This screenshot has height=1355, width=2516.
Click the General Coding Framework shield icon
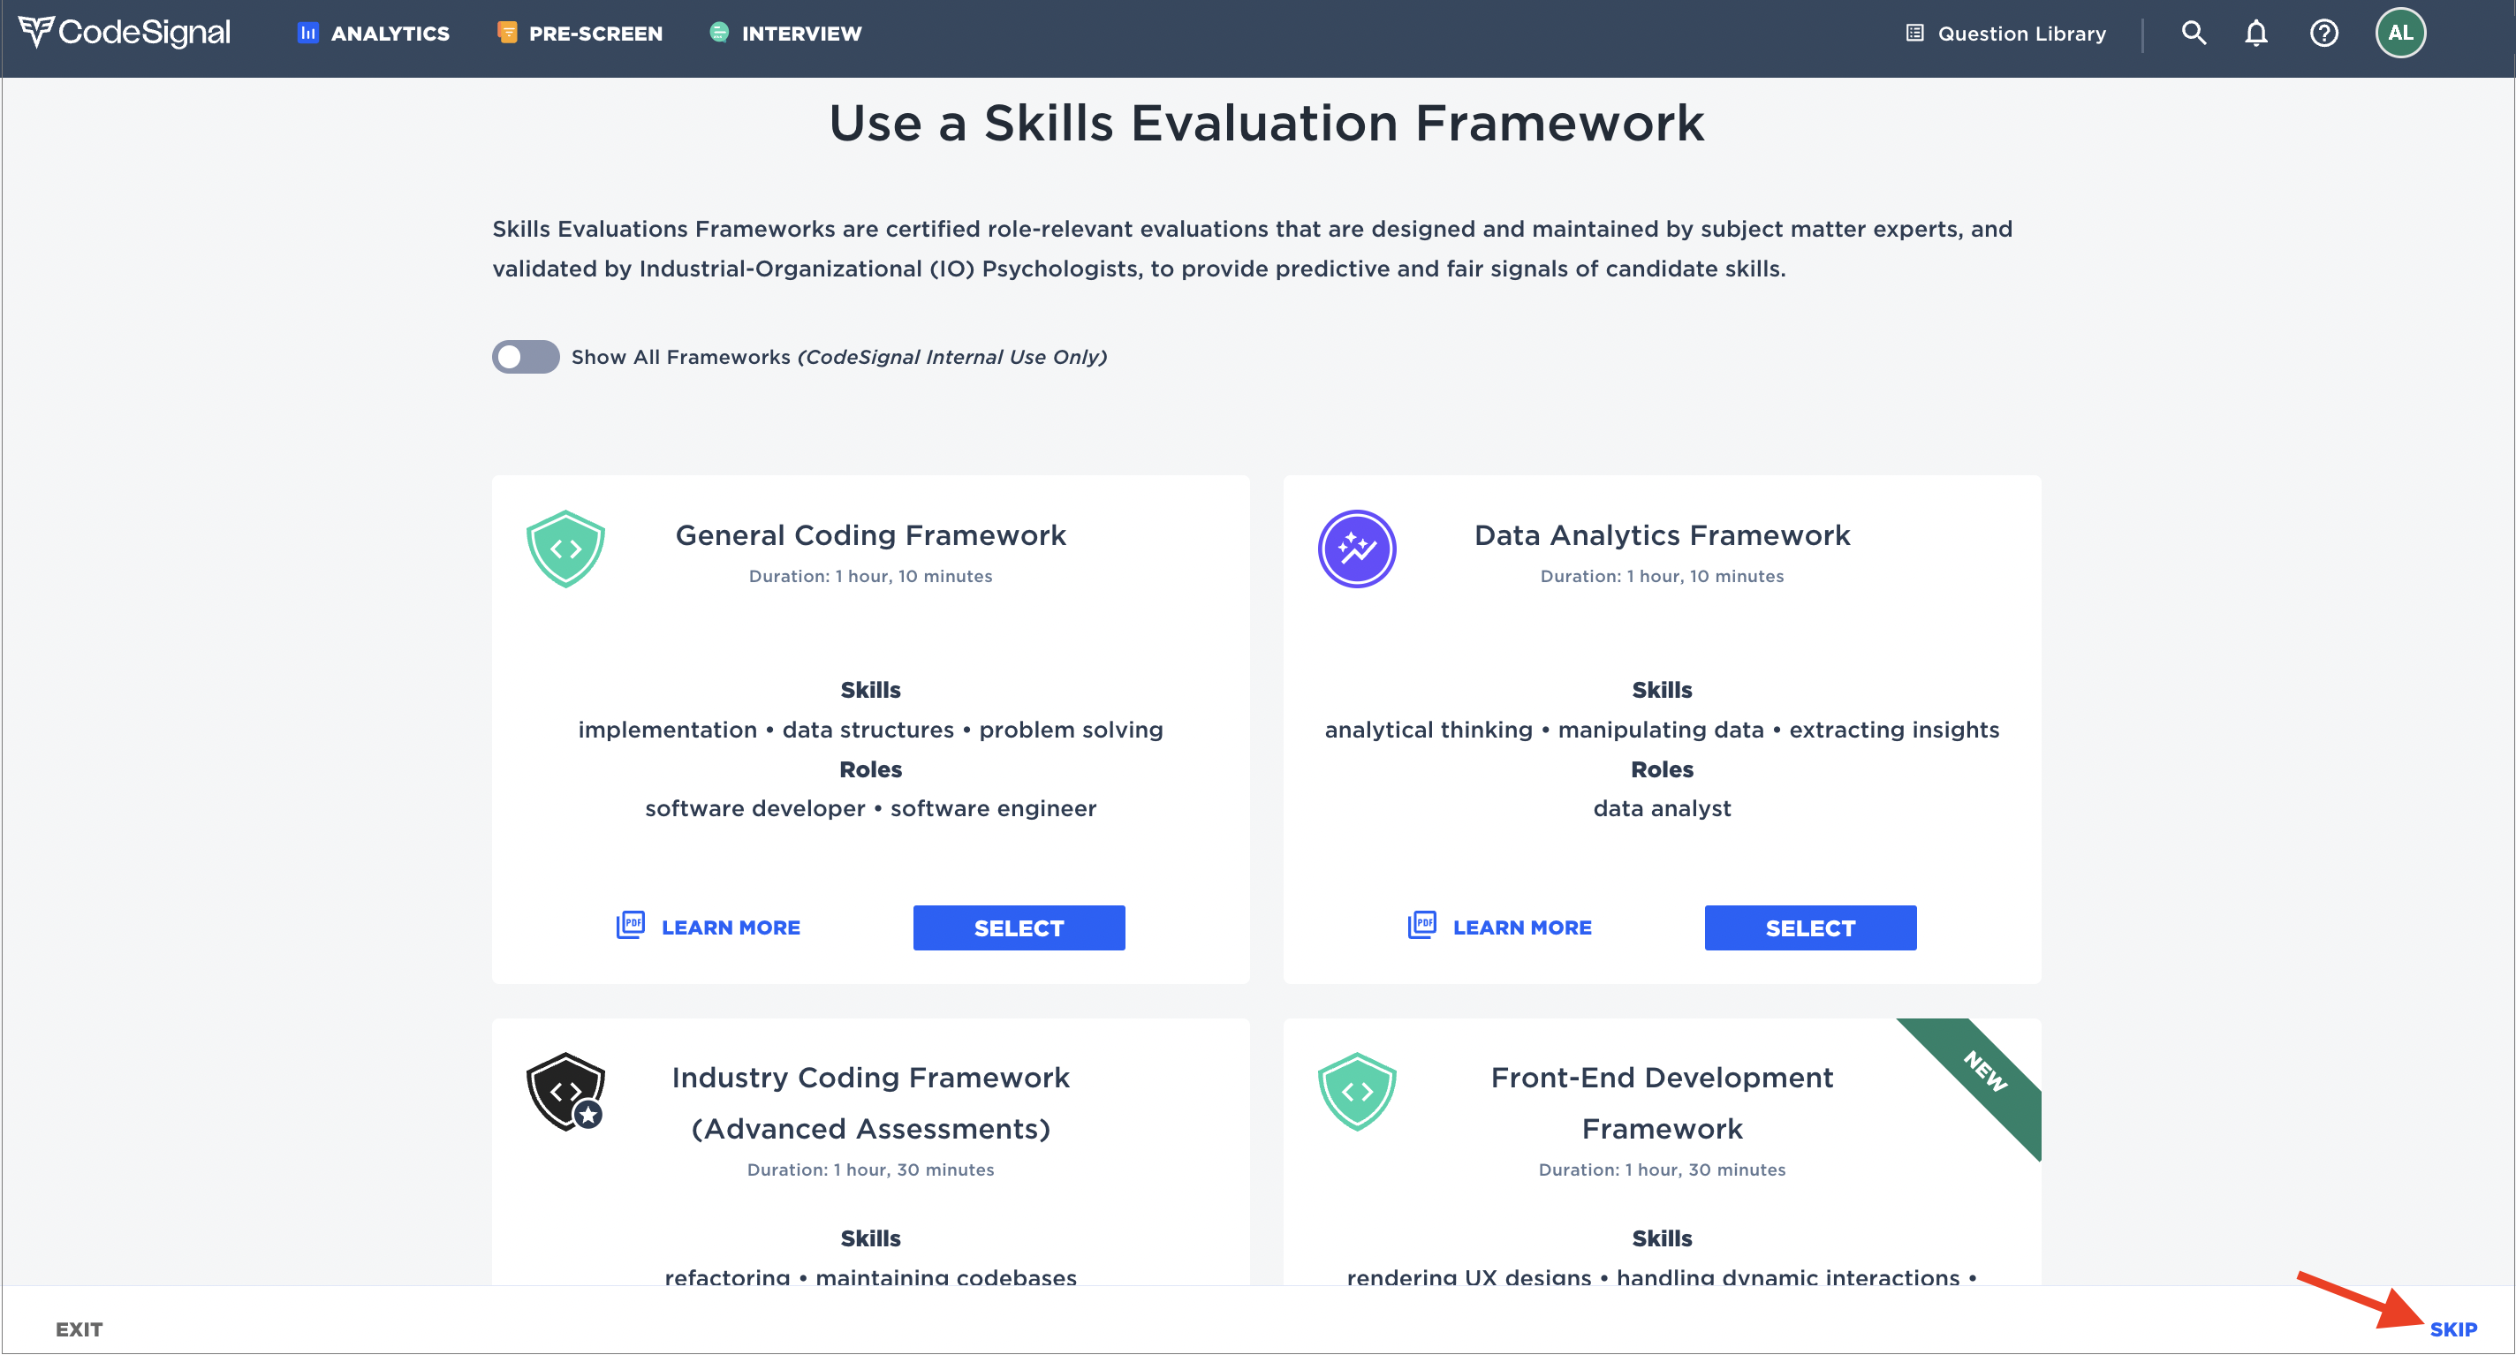[x=565, y=549]
